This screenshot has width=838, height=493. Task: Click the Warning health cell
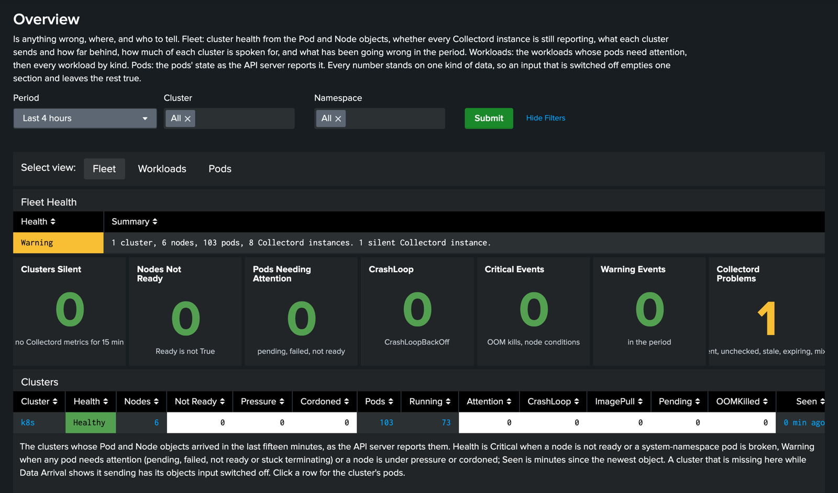[58, 243]
